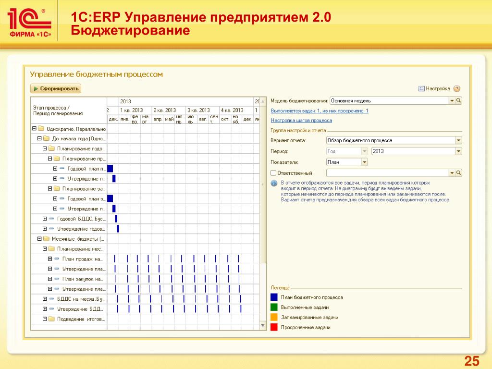The width and height of the screenshot is (492, 369).
Task: Click the апр. month column header
Action: (x=158, y=119)
